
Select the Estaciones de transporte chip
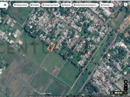[x=86, y=5]
